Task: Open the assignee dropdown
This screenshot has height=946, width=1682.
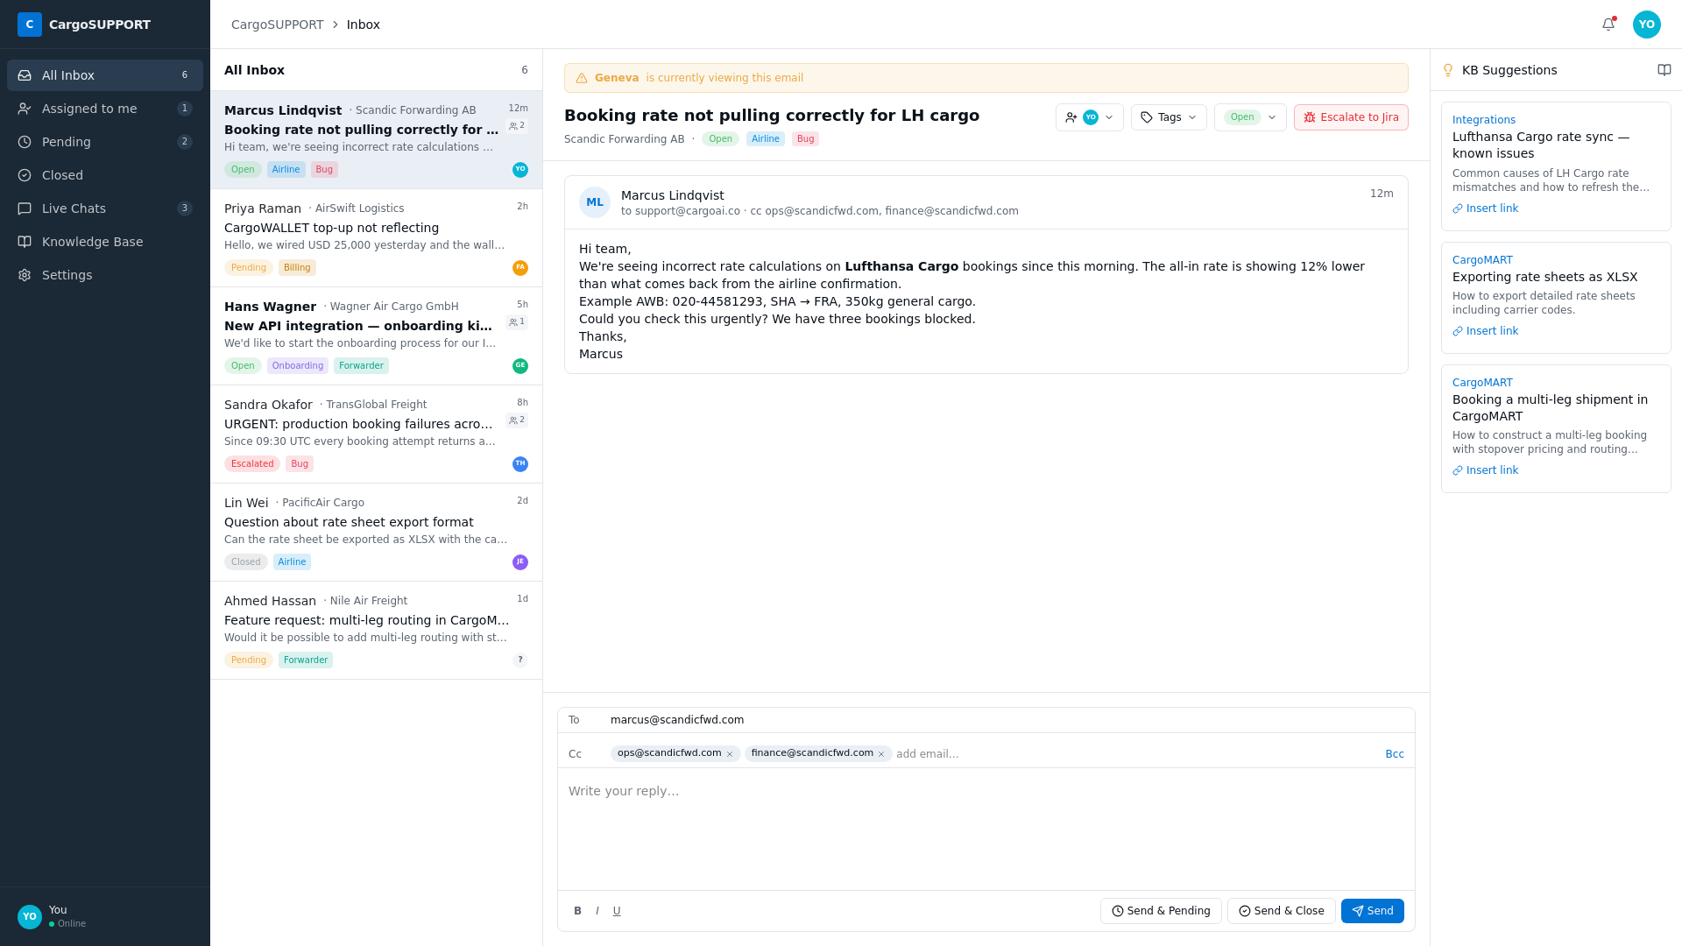Action: click(1089, 117)
